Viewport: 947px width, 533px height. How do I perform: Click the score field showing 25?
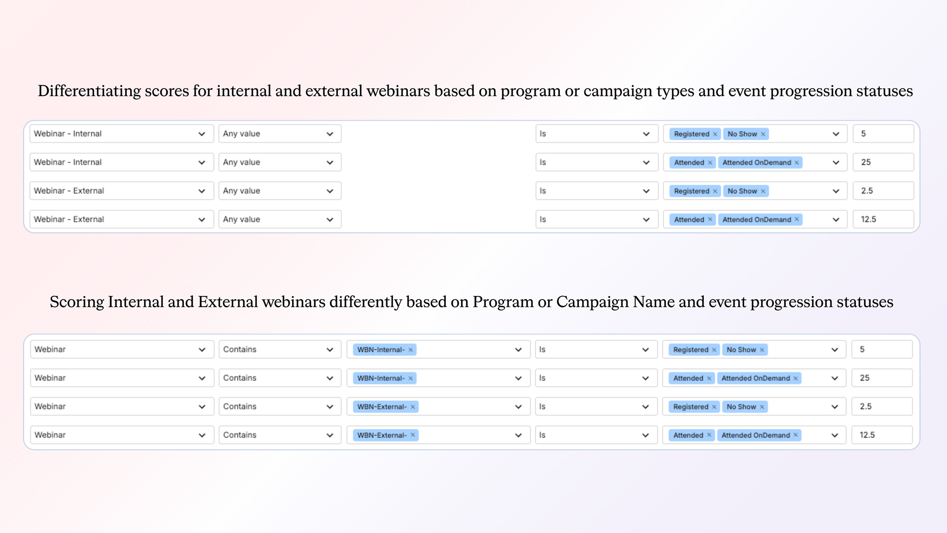click(883, 162)
